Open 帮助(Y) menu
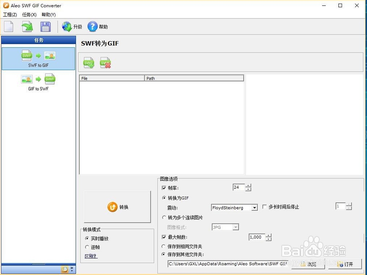This screenshot has height=275, width=367. coord(48,15)
